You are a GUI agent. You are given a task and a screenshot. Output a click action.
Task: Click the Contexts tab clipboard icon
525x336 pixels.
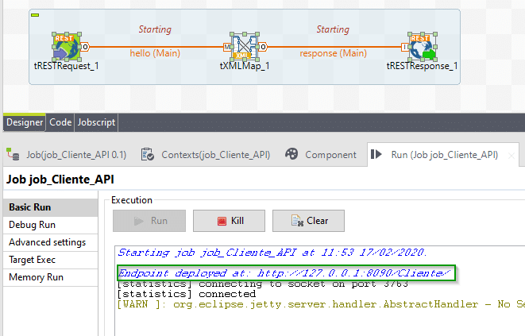tap(148, 154)
